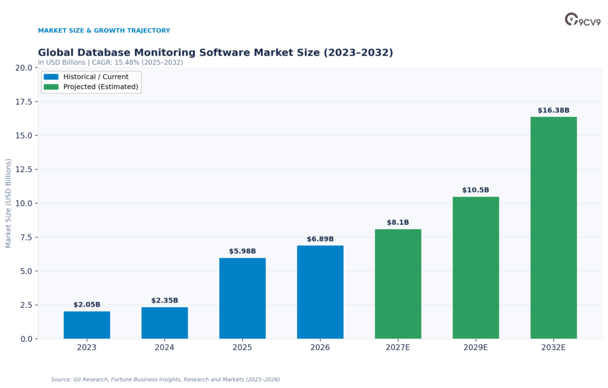
Task: Click the 2.5 y-axis tick label
Action: point(26,305)
